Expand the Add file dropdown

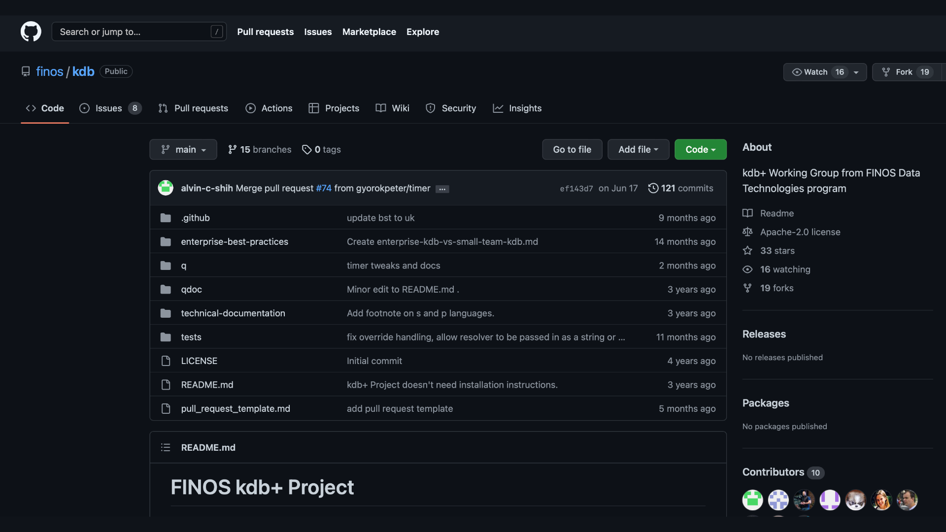(x=638, y=149)
